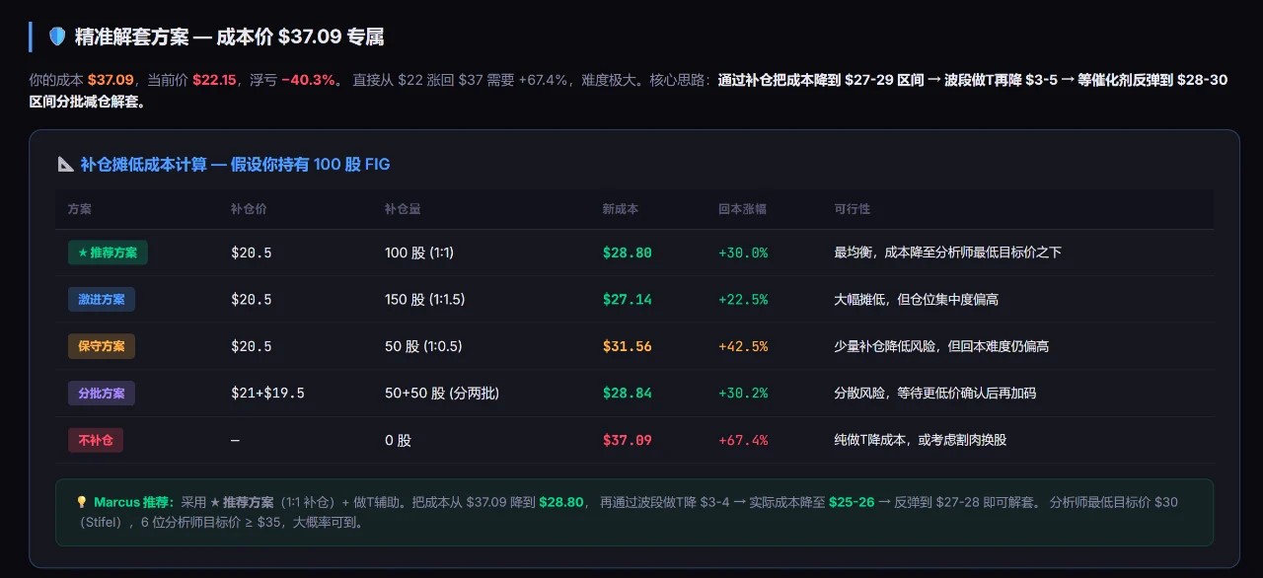Click bold $28.80 in Marcus recommendation note
The width and height of the screenshot is (1263, 578).
(561, 502)
